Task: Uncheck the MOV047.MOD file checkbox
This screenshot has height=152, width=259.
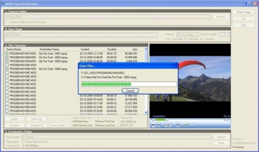Action: point(7,54)
